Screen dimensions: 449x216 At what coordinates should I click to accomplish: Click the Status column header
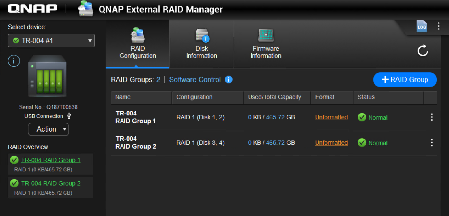pos(366,97)
